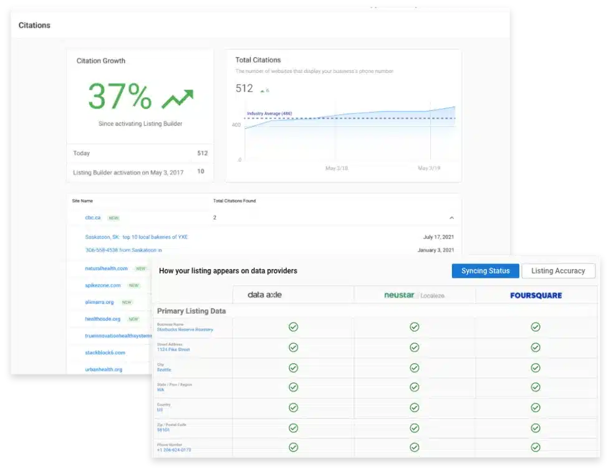
Task: Click the FOURSQUARE provider logo
Action: click(536, 295)
